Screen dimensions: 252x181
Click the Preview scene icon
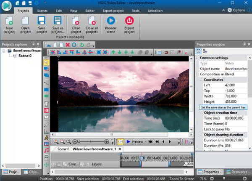(x=111, y=21)
